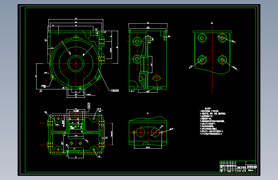Select the yellow-dashed plan view at bottom left

(x=76, y=134)
